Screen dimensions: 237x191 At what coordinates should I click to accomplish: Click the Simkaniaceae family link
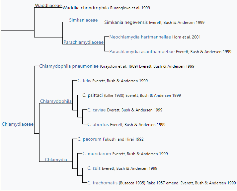(83, 20)
